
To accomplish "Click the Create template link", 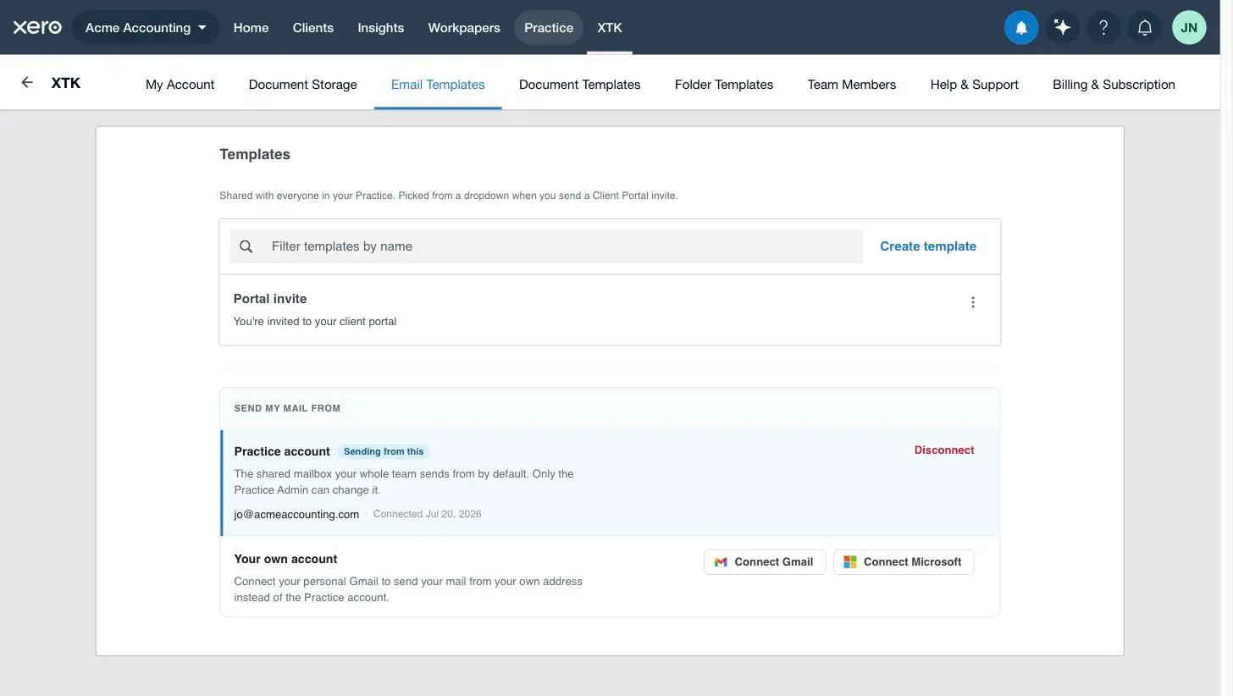I will [x=928, y=246].
